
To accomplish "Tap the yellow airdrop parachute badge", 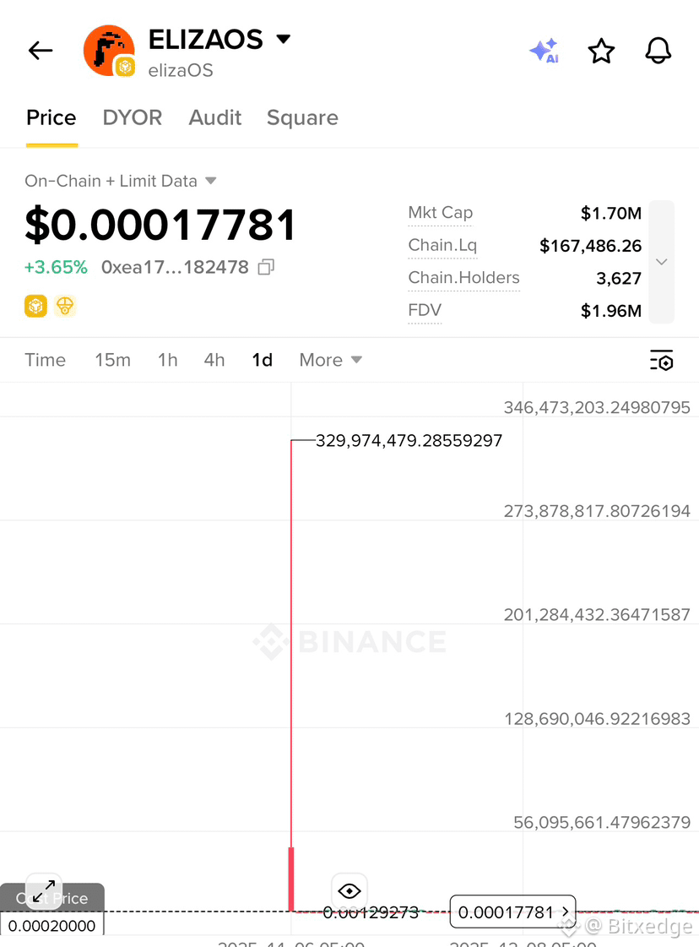I will click(x=65, y=306).
